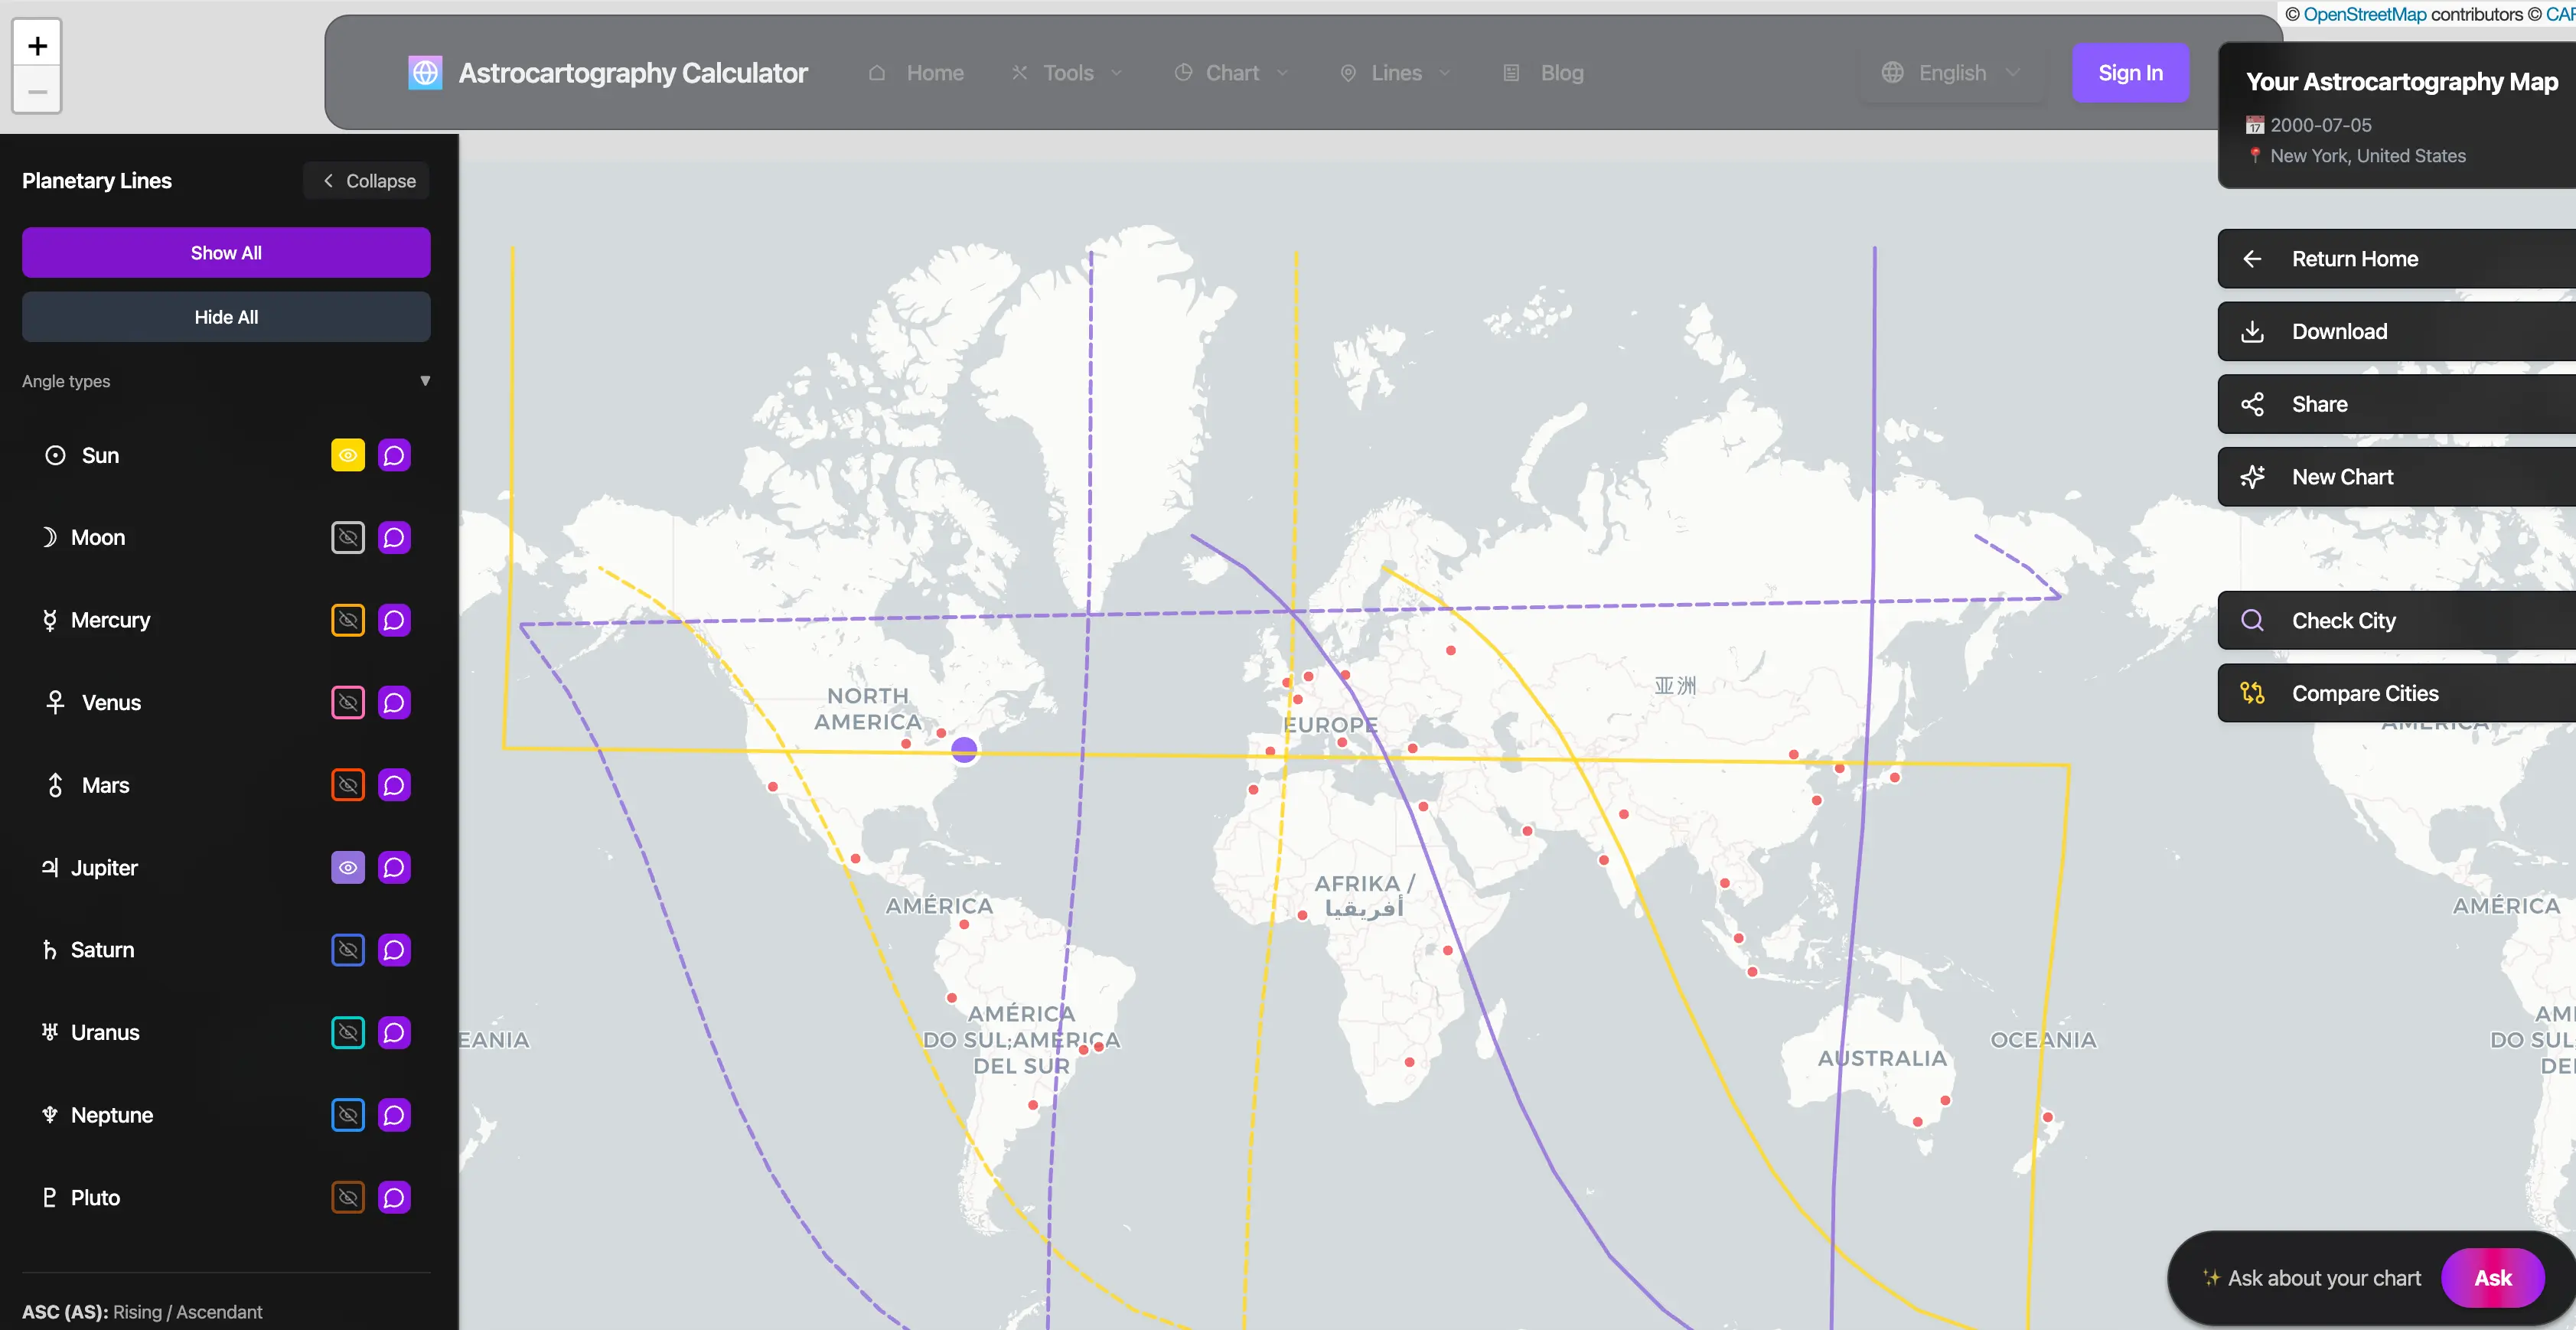Show the Mercury planetary lines
Screen dimensions: 2576x1330
tap(348, 620)
